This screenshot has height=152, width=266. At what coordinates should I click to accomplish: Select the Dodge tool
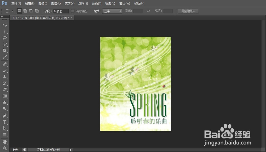click(5, 109)
